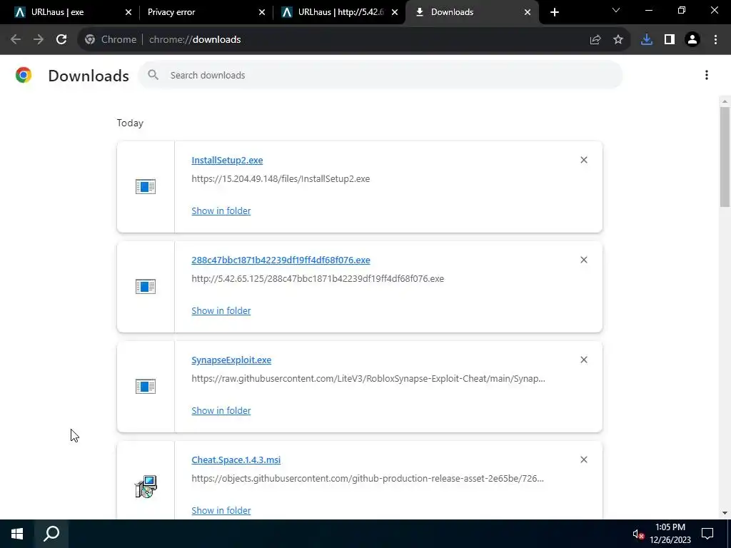Image resolution: width=731 pixels, height=548 pixels.
Task: Click the scrollbar up arrow
Action: [725, 101]
